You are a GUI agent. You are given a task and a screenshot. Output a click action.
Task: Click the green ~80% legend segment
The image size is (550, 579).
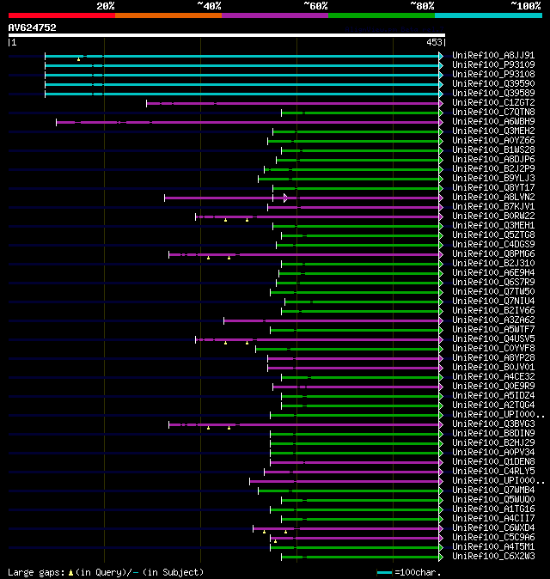pos(382,15)
